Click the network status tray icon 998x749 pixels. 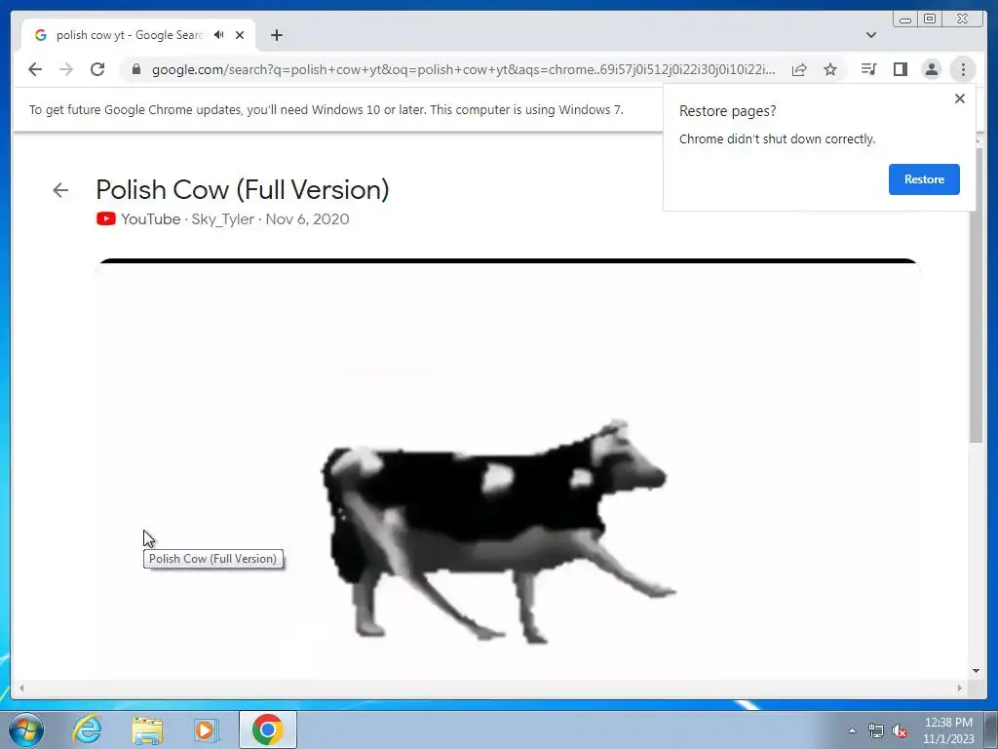[876, 731]
